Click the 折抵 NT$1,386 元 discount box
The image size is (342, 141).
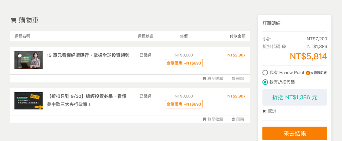[295, 97]
